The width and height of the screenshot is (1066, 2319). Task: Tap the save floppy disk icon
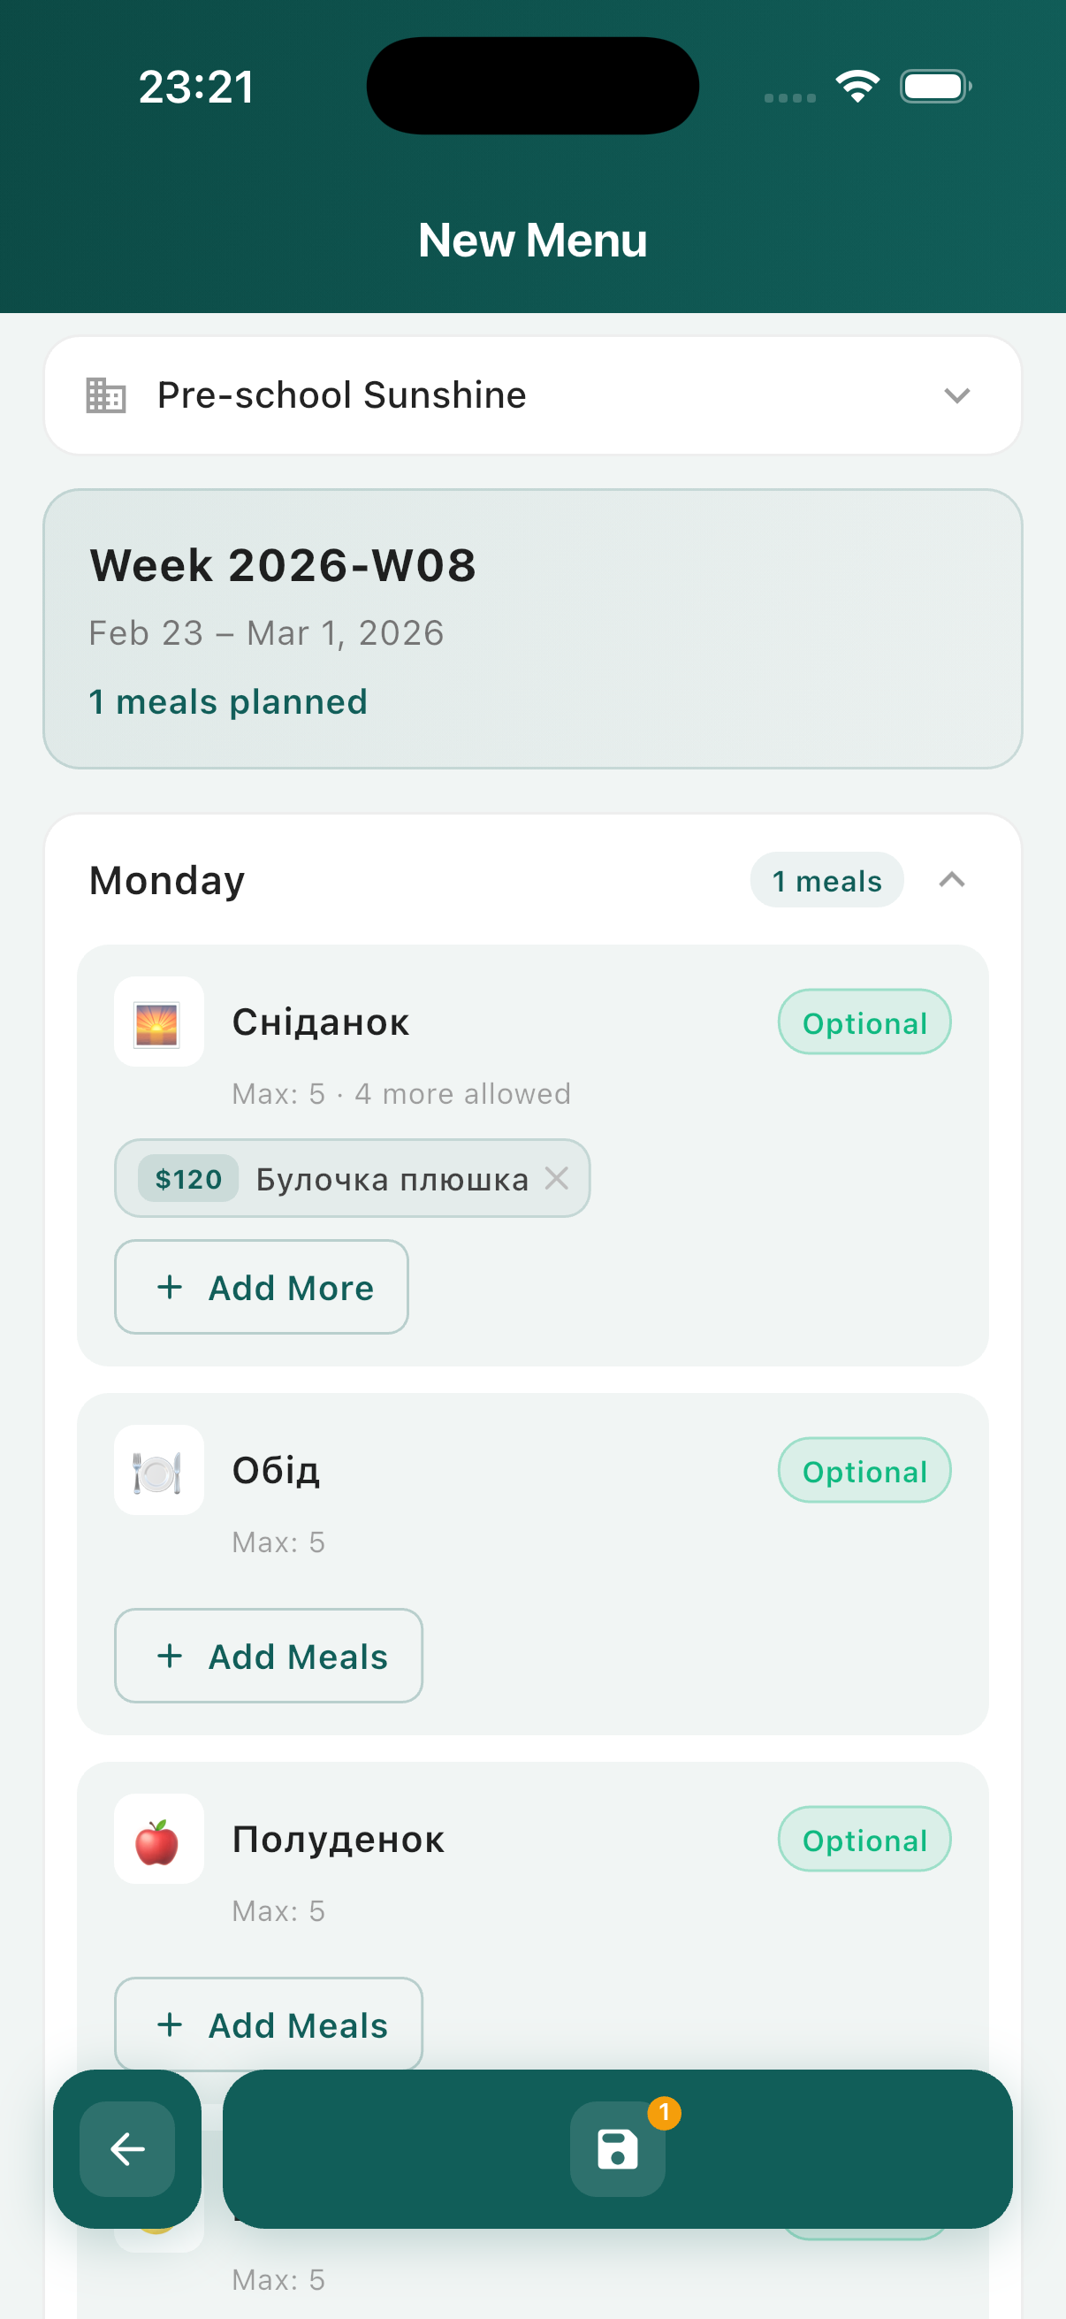[x=617, y=2148]
